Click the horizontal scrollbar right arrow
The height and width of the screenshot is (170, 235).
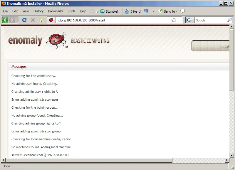(227, 160)
